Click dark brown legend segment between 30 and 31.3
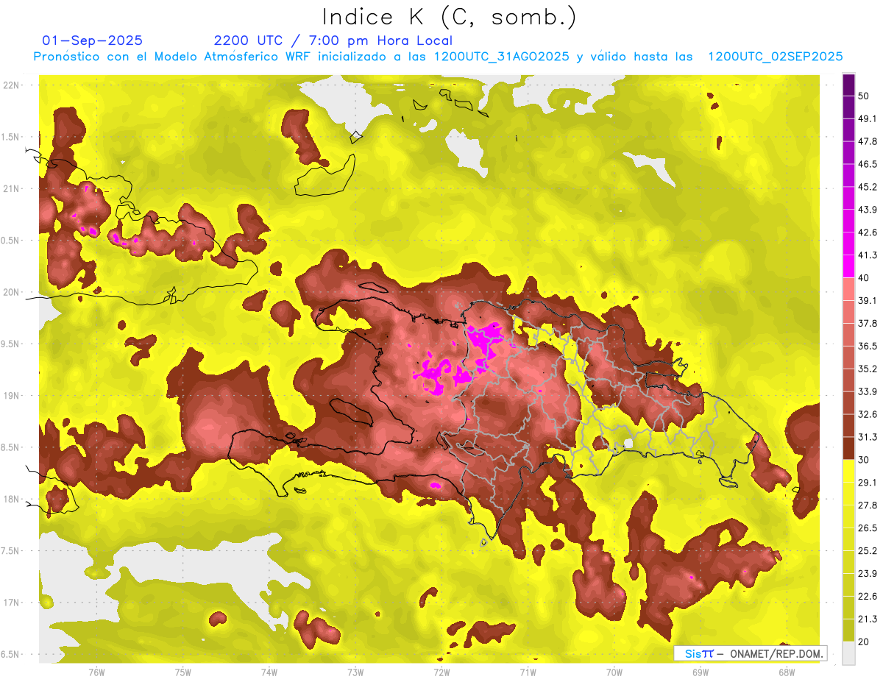Image resolution: width=883 pixels, height=682 pixels. tap(848, 448)
